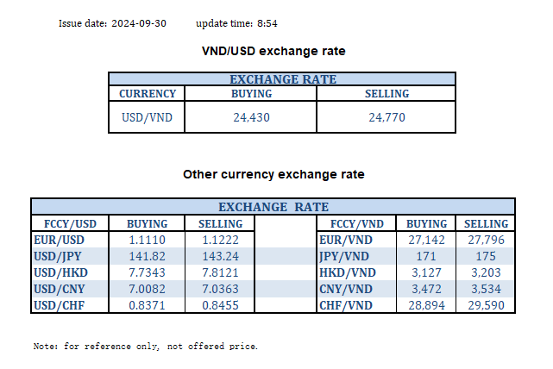Click the USD/CNY row label
Viewport: 553px width, 369px height.
(59, 290)
